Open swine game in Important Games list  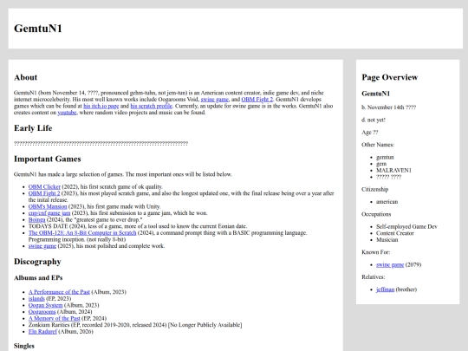pyautogui.click(x=42, y=246)
